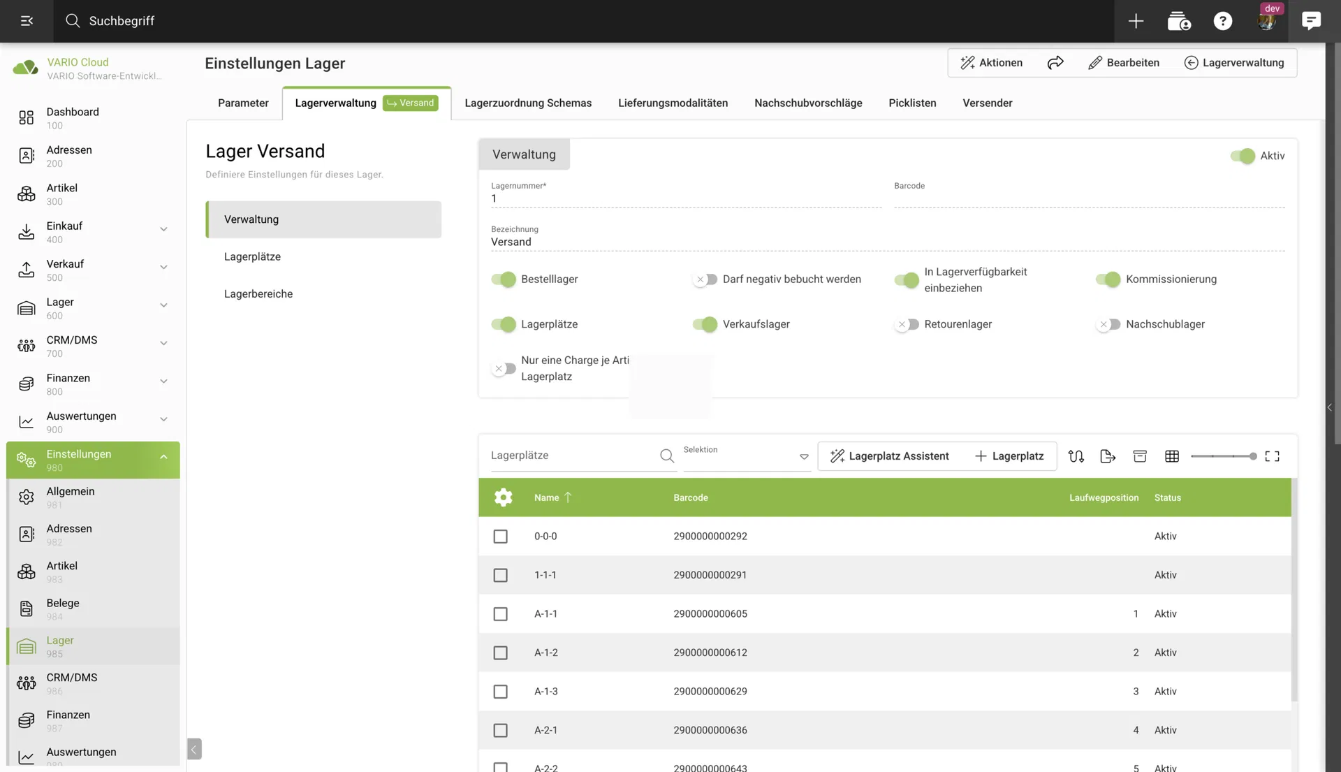The image size is (1341, 772).
Task: Disable the Kommissionierung toggle
Action: pyautogui.click(x=1108, y=279)
